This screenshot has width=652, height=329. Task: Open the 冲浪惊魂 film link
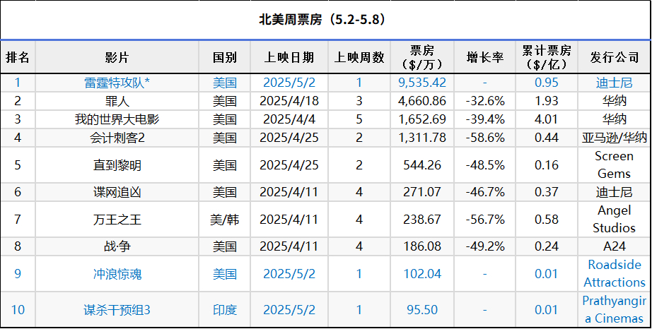click(117, 274)
